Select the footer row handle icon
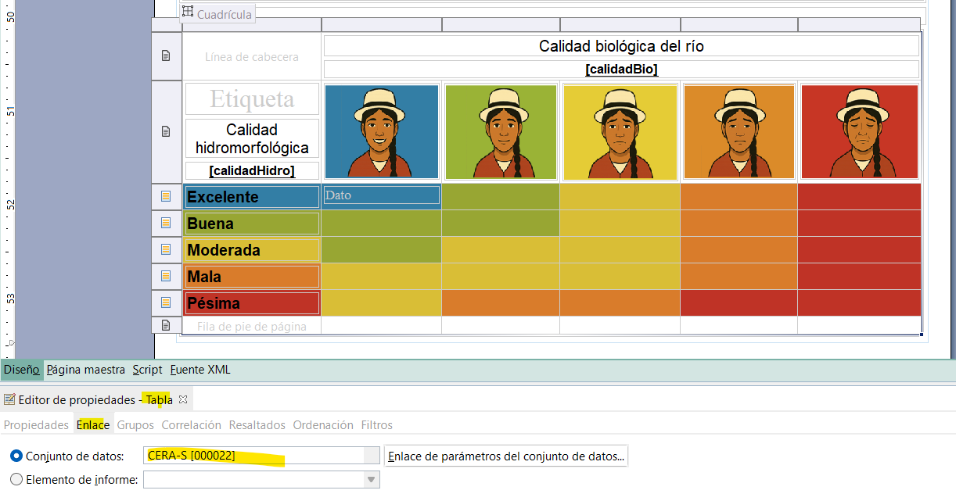 (x=166, y=324)
